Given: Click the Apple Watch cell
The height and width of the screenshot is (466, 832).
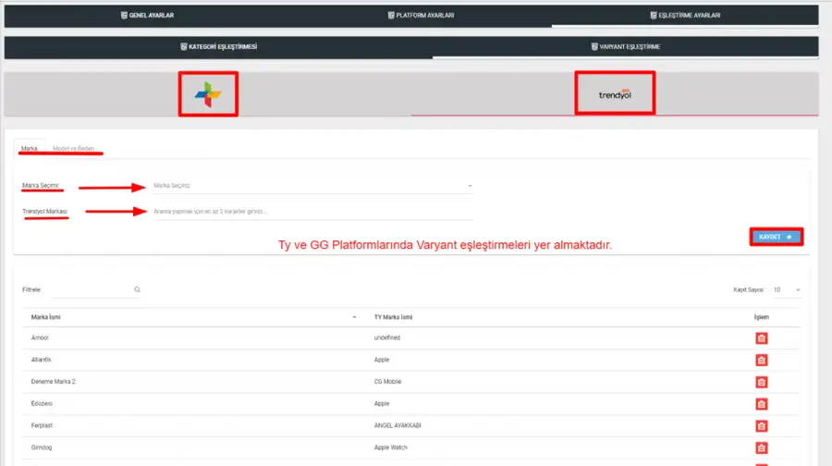Looking at the screenshot, I should [x=390, y=448].
